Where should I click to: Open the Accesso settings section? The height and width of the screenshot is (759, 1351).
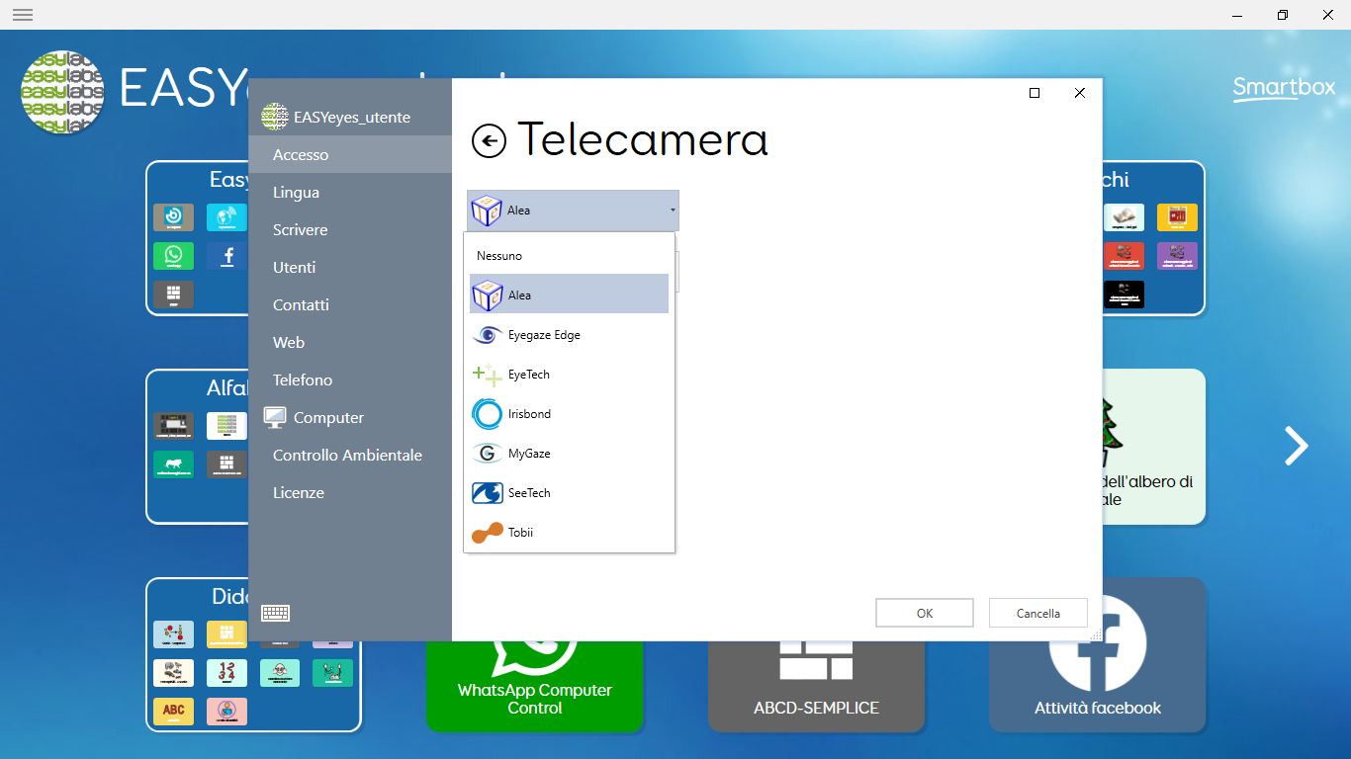click(x=350, y=155)
